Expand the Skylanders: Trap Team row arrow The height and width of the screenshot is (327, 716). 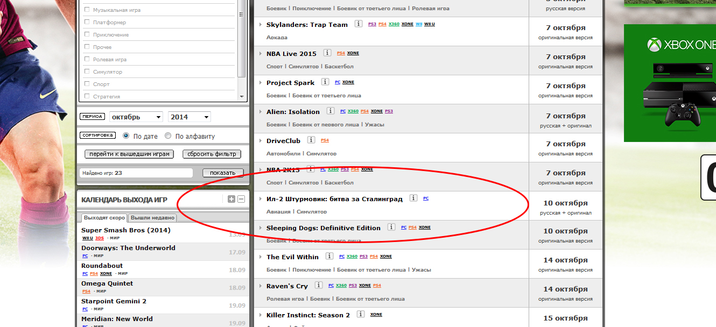260,25
